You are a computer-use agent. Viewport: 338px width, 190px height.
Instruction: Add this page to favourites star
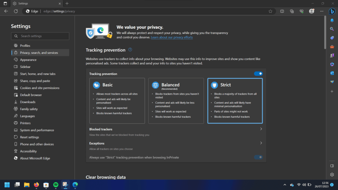pyautogui.click(x=270, y=11)
